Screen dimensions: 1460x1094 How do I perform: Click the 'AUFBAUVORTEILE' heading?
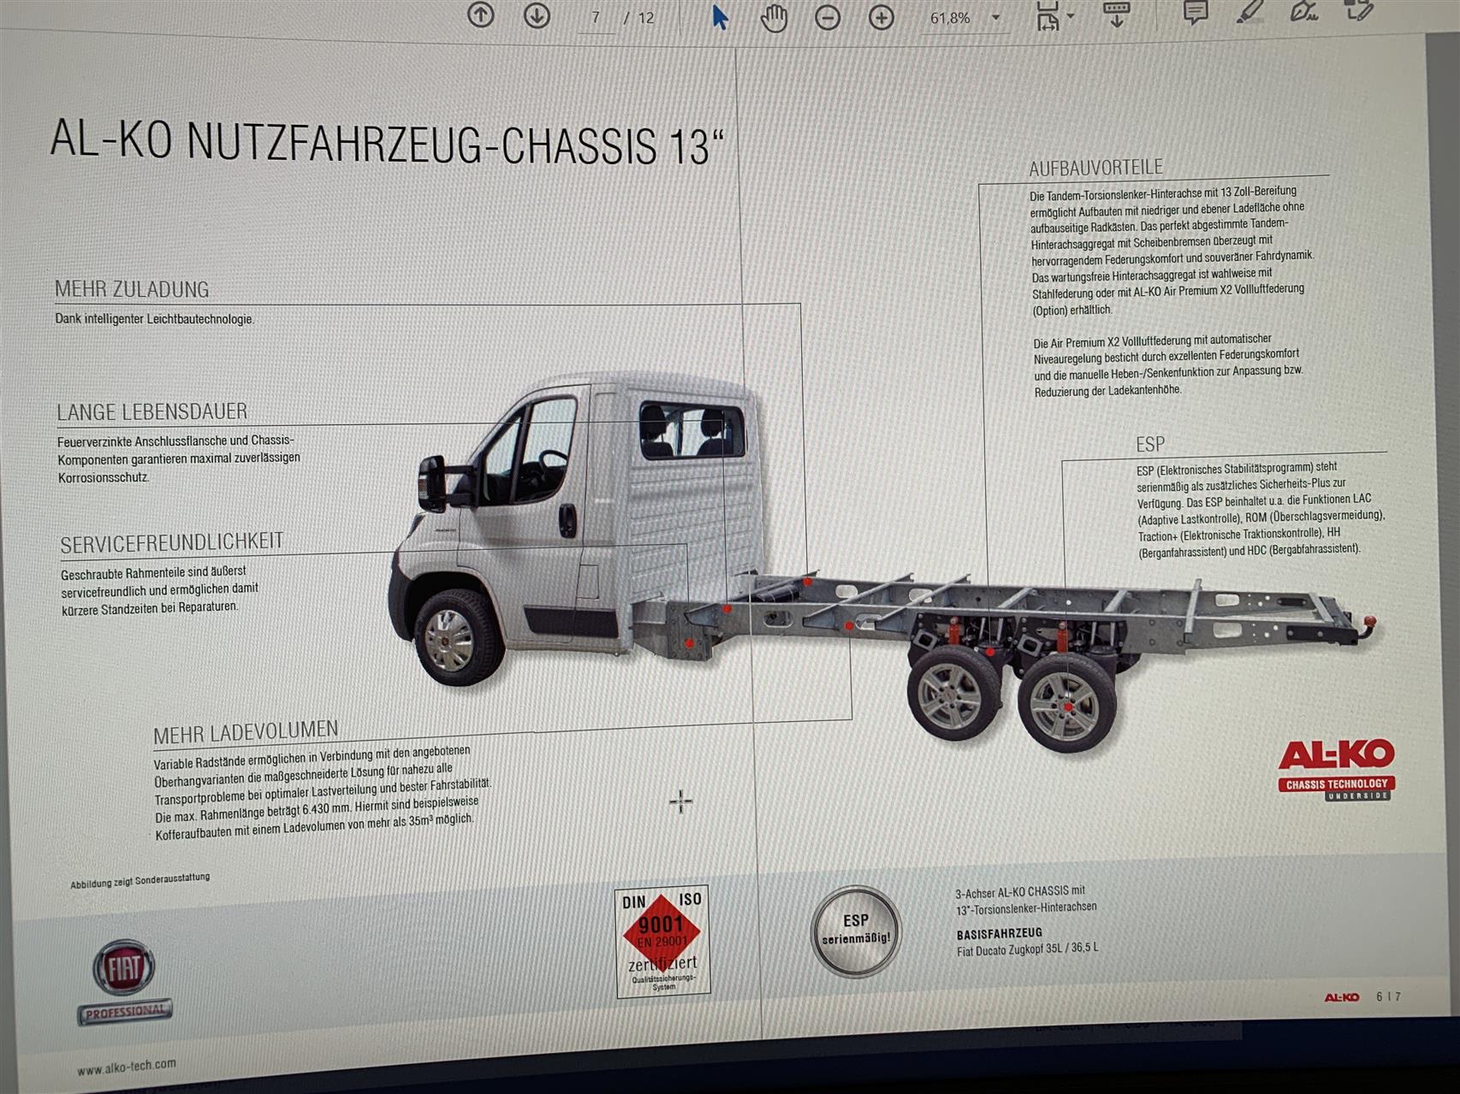(x=1095, y=168)
